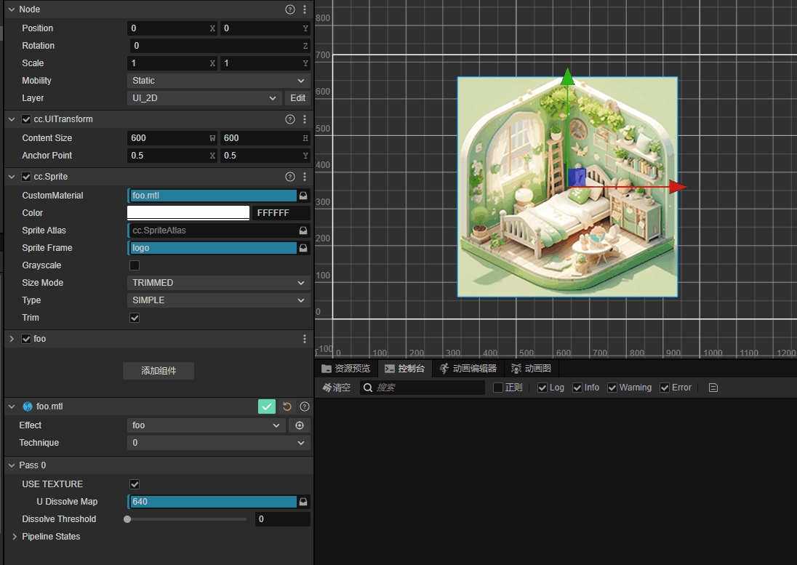Enable the Grayscale checkbox
The image size is (797, 565).
134,265
